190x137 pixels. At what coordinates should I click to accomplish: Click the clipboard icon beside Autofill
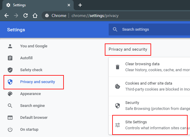coord(10,58)
